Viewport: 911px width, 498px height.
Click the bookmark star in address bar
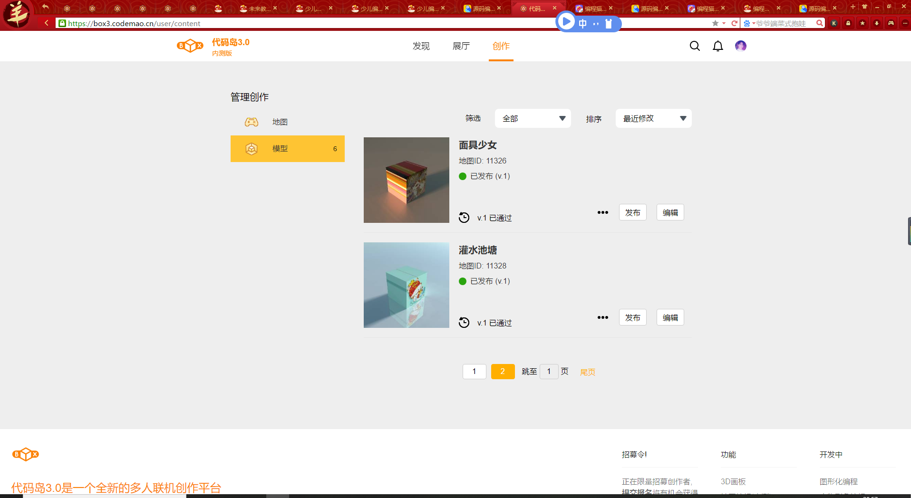[x=715, y=23]
